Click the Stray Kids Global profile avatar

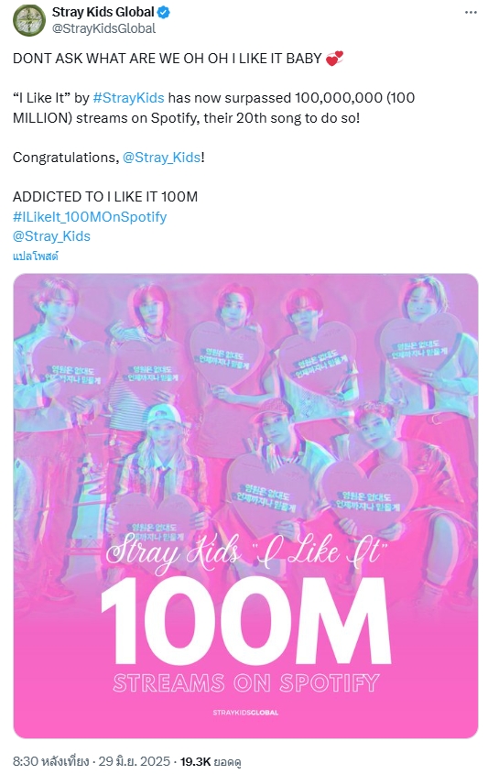tap(29, 20)
